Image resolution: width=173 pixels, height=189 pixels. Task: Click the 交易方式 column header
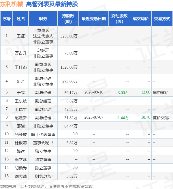point(162,18)
